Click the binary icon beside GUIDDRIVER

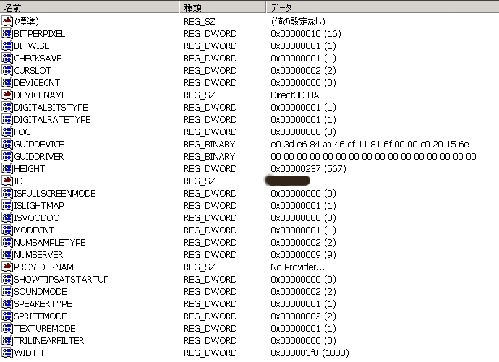7,157
